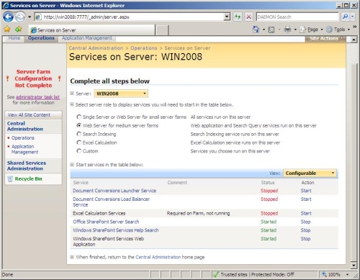Screen dimensions: 360x280
Task: Click Central Administration home page link
Action: [x=158, y=257]
